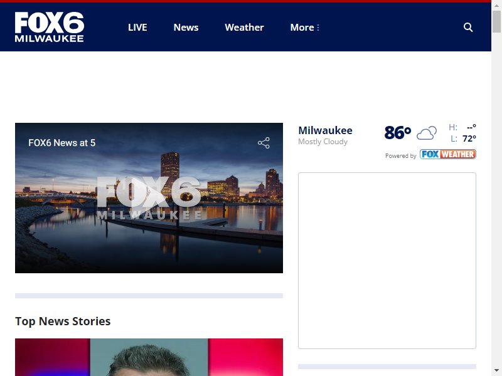Expand the More menu
The height and width of the screenshot is (376, 502).
pos(305,28)
